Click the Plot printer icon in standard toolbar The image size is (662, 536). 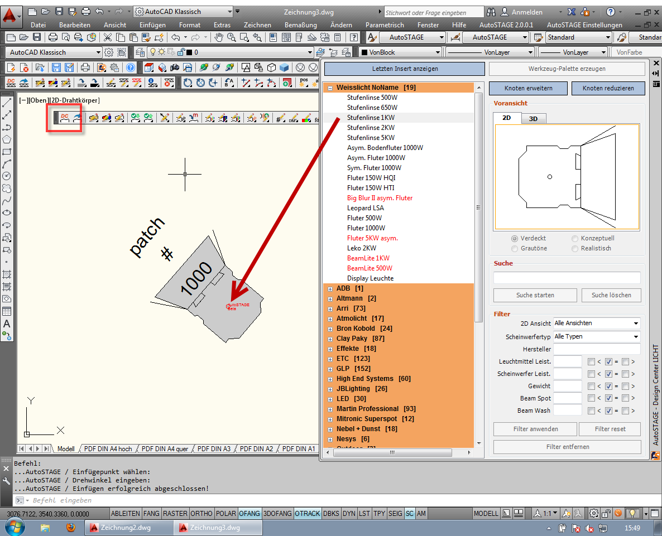click(52, 37)
